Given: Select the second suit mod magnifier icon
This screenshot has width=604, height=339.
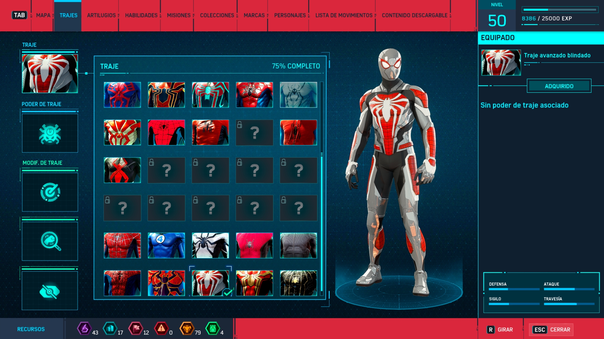Looking at the screenshot, I should coord(50,241).
